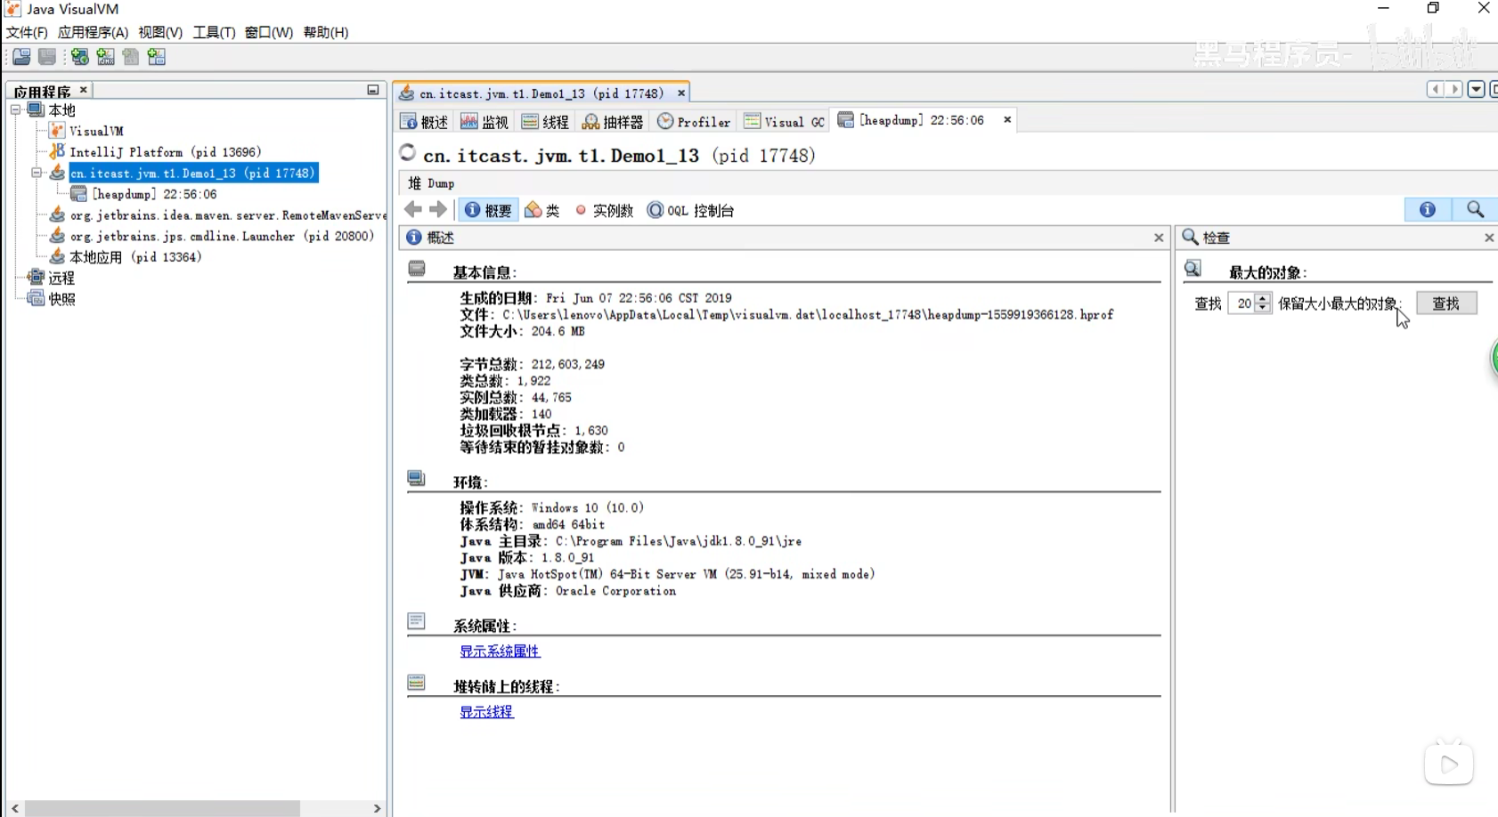
Task: Select IntelliJ Platform (pid 13696) process
Action: pyautogui.click(x=166, y=152)
